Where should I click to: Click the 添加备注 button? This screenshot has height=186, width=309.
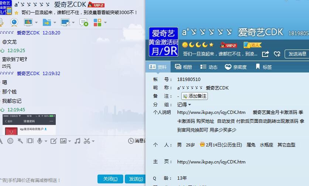click(195, 96)
